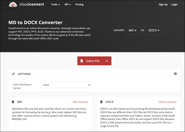Click the Input Markdown Syntax label
The width and height of the screenshot is (185, 132).
pyautogui.click(x=22, y=86)
